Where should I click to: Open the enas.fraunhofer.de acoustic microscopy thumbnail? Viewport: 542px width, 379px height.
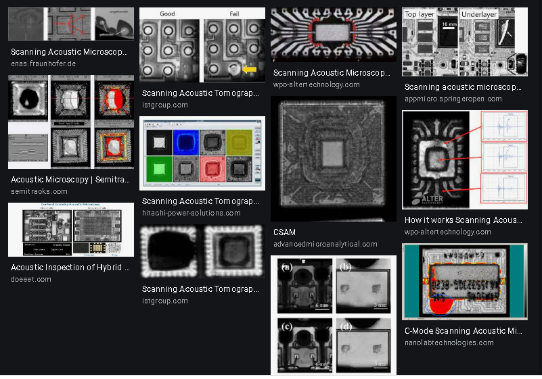tap(71, 24)
